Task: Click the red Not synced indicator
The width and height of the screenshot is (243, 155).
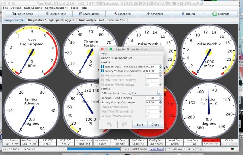Action: 211,140
